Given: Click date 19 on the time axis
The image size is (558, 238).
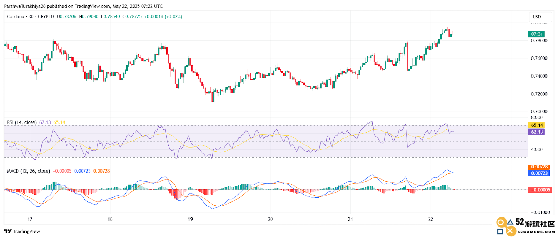Looking at the screenshot, I should 190,219.
